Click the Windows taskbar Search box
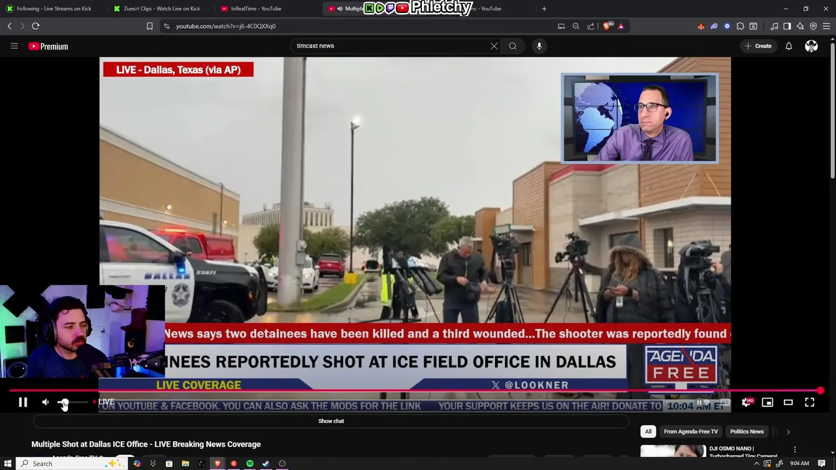836x470 pixels. [71, 463]
